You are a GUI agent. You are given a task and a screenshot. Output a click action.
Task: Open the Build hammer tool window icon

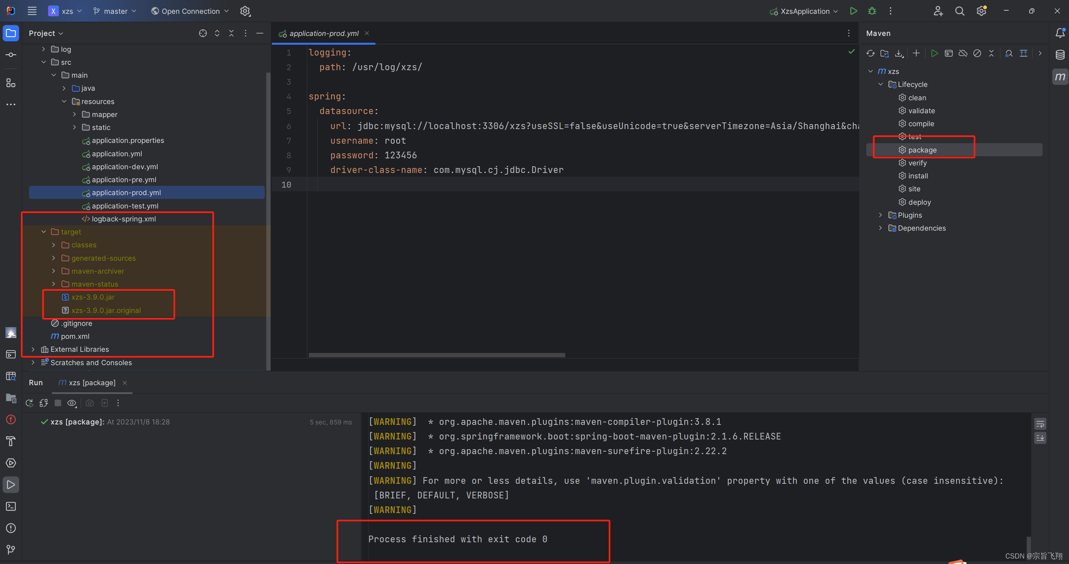click(11, 441)
